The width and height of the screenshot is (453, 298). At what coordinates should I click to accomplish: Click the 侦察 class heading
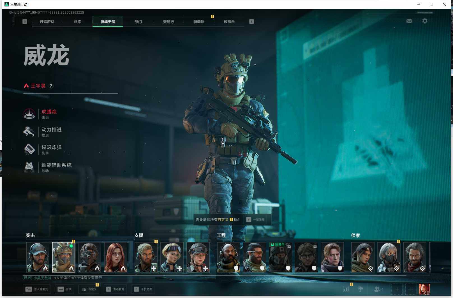click(355, 235)
